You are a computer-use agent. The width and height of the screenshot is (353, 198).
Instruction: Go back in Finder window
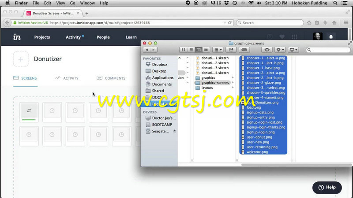point(147,50)
